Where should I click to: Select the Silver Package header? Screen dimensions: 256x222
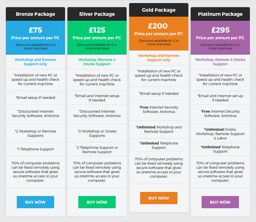(x=97, y=14)
